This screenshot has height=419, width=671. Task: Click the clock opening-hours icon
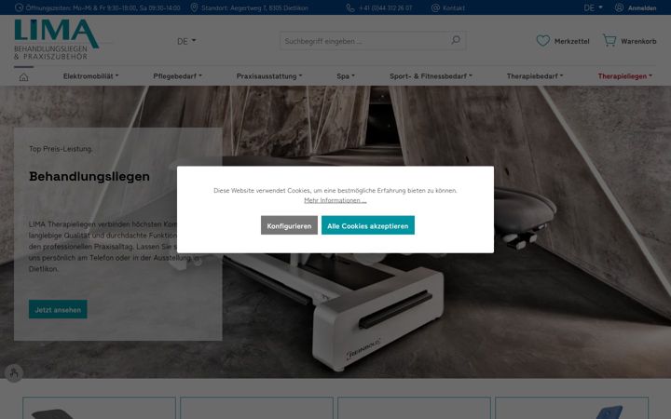tap(19, 7)
